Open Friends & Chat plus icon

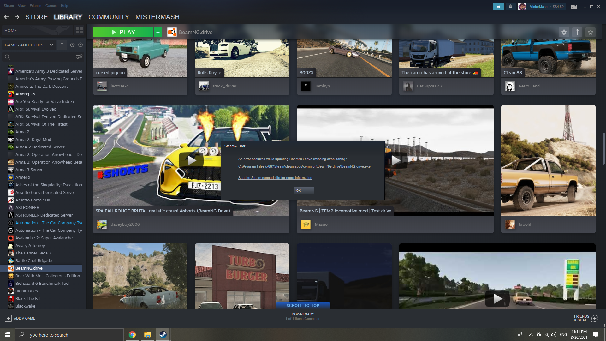point(595,318)
